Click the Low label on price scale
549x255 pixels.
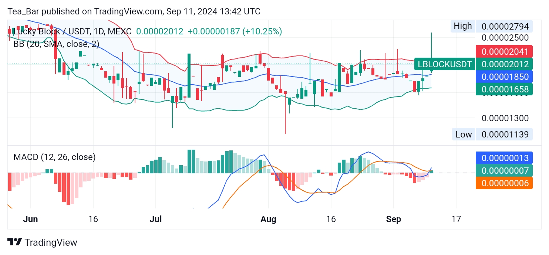coord(464,134)
